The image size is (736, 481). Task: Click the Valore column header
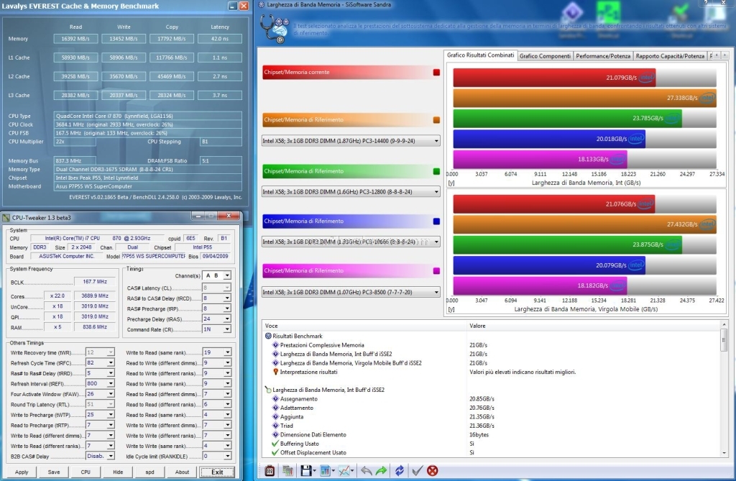pos(593,326)
